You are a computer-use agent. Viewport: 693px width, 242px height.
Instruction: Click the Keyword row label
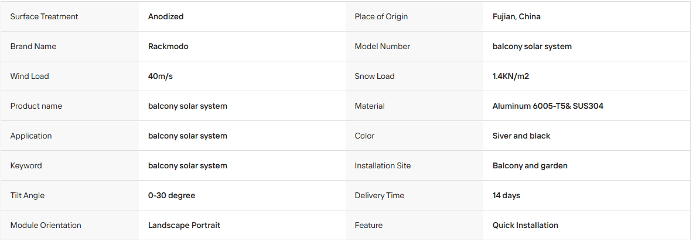[26, 166]
